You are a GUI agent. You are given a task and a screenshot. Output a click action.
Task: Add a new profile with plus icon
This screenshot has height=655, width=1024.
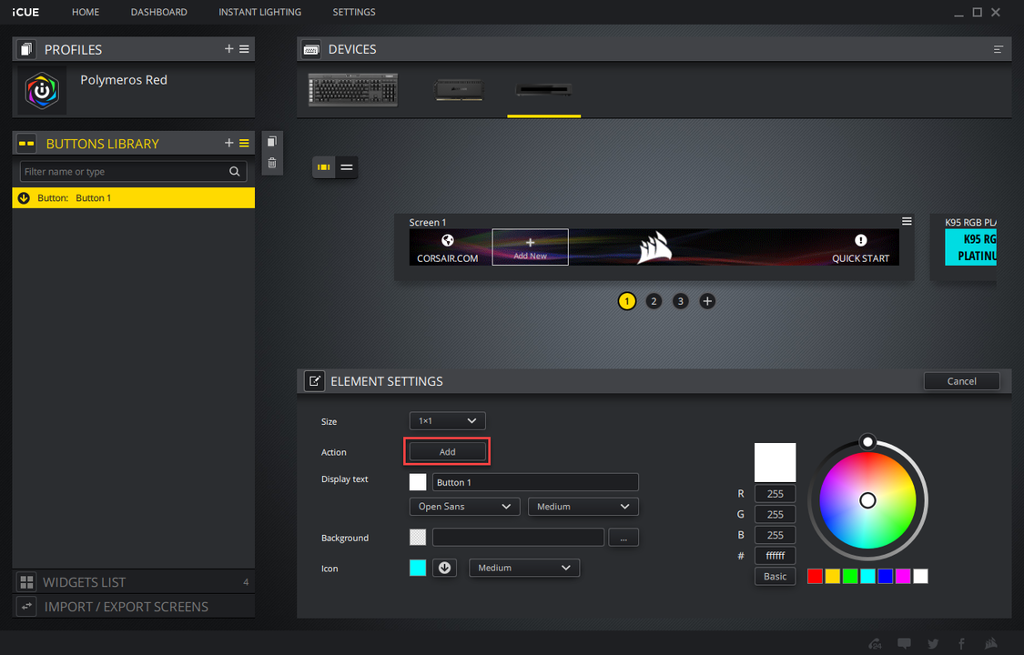(228, 49)
